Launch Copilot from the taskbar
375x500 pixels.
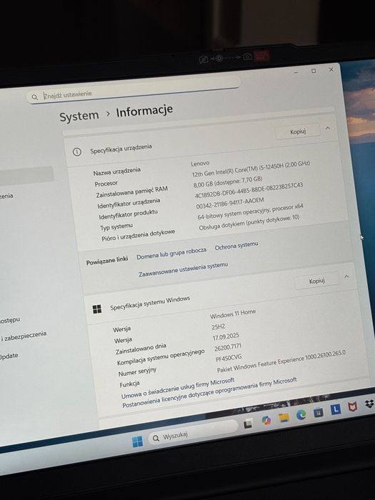pyautogui.click(x=266, y=420)
